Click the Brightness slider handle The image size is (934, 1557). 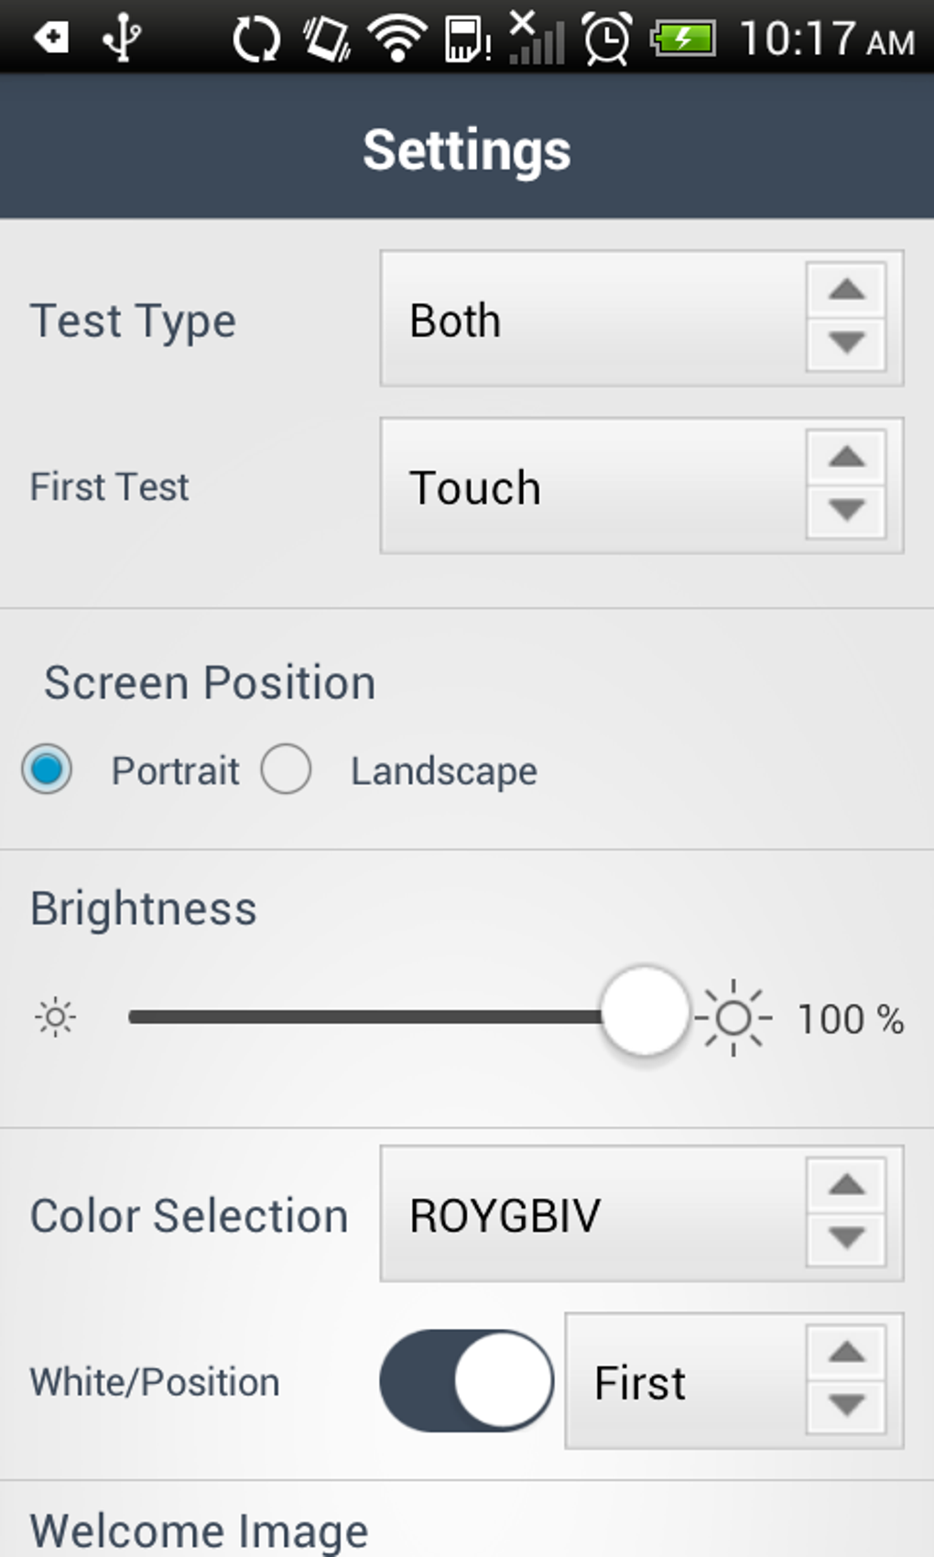click(645, 1011)
